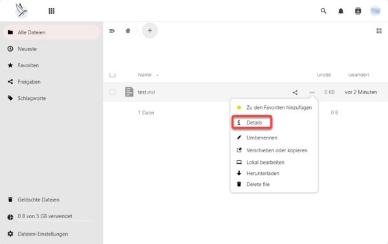
Task: Click the hummingbird logo in the header
Action: [x=21, y=10]
